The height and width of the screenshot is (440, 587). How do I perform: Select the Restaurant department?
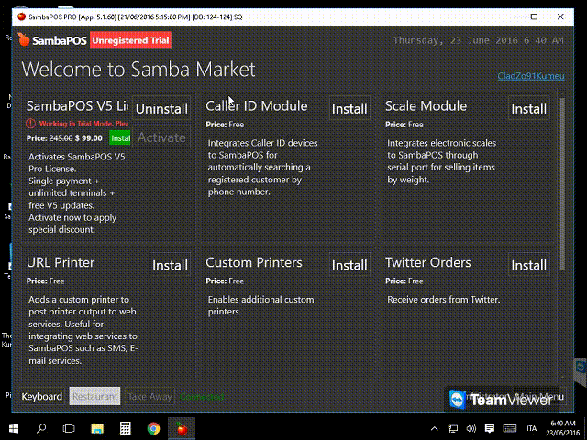click(x=94, y=396)
